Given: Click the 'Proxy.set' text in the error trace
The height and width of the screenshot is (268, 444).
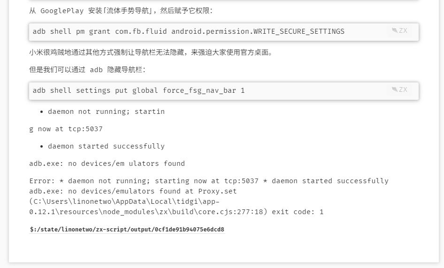Looking at the screenshot, I should pos(217,191).
